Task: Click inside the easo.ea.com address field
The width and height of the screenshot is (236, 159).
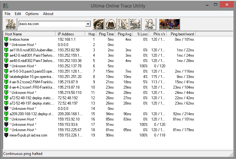Action: click(50, 24)
